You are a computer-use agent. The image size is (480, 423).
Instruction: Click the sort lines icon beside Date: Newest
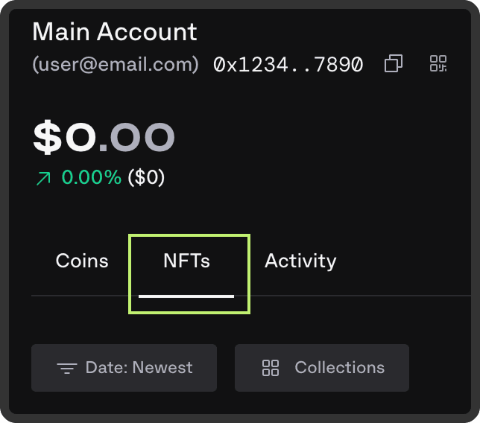(67, 368)
